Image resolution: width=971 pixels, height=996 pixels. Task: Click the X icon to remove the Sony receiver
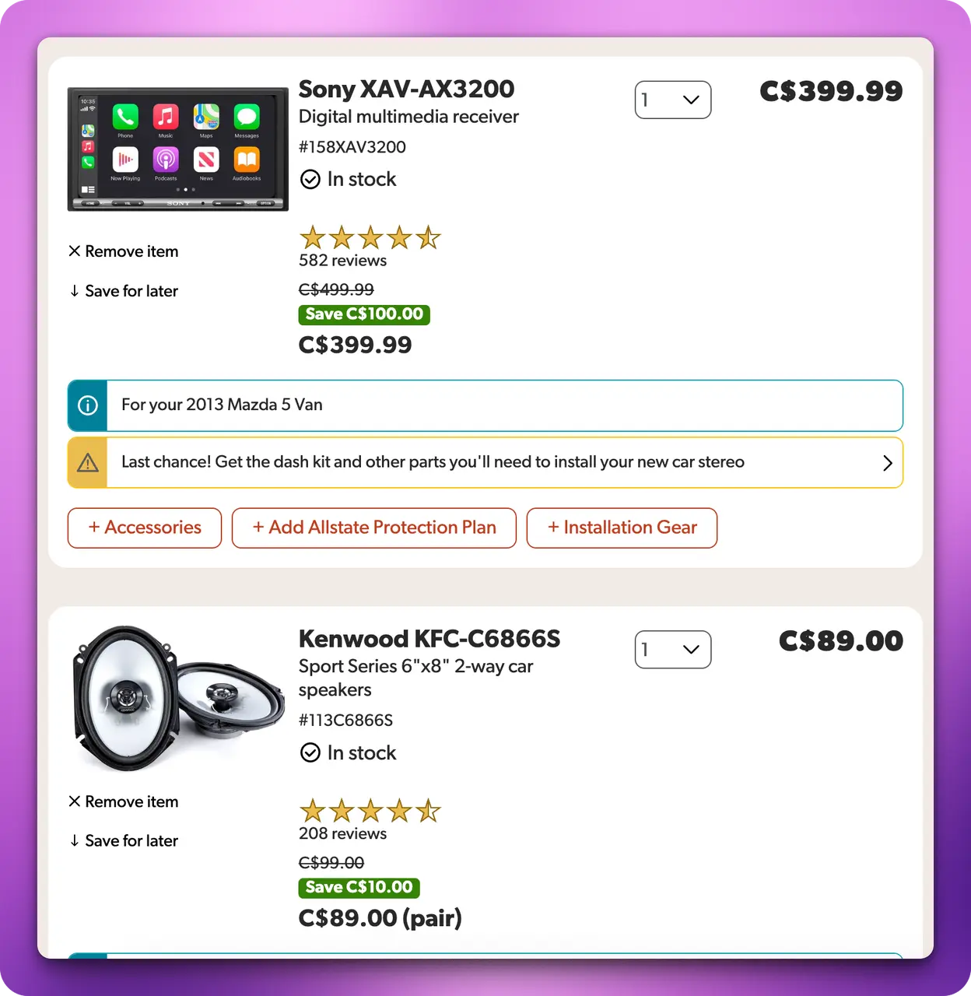coord(75,251)
